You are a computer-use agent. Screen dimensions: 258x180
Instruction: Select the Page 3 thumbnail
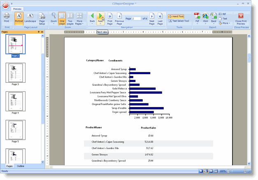[15, 73]
